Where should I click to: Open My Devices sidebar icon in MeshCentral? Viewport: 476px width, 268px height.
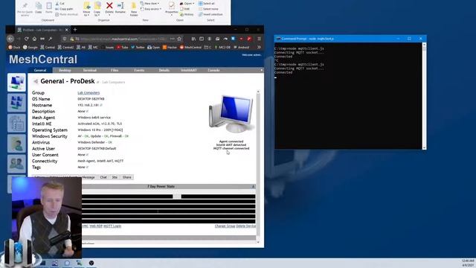point(16,82)
